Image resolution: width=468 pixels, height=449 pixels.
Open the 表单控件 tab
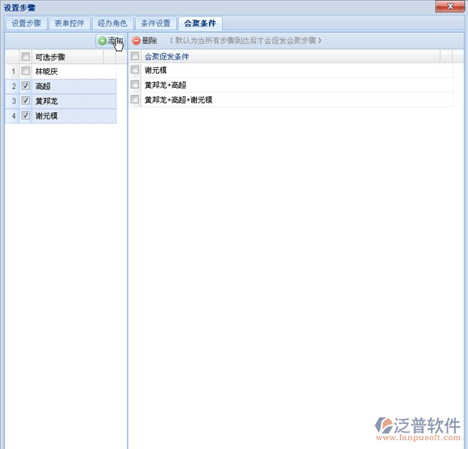[x=70, y=23]
